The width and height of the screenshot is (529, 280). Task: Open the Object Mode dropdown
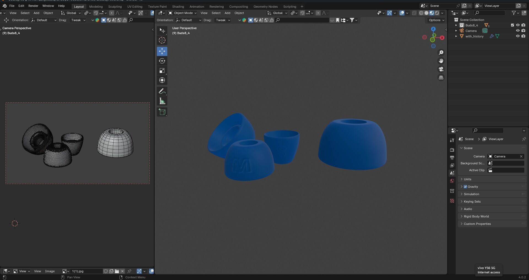coord(182,13)
